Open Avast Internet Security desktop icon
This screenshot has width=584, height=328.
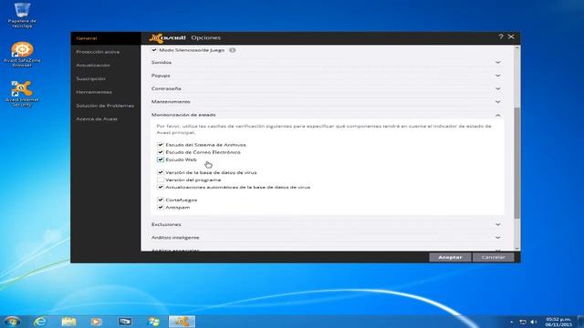click(22, 94)
